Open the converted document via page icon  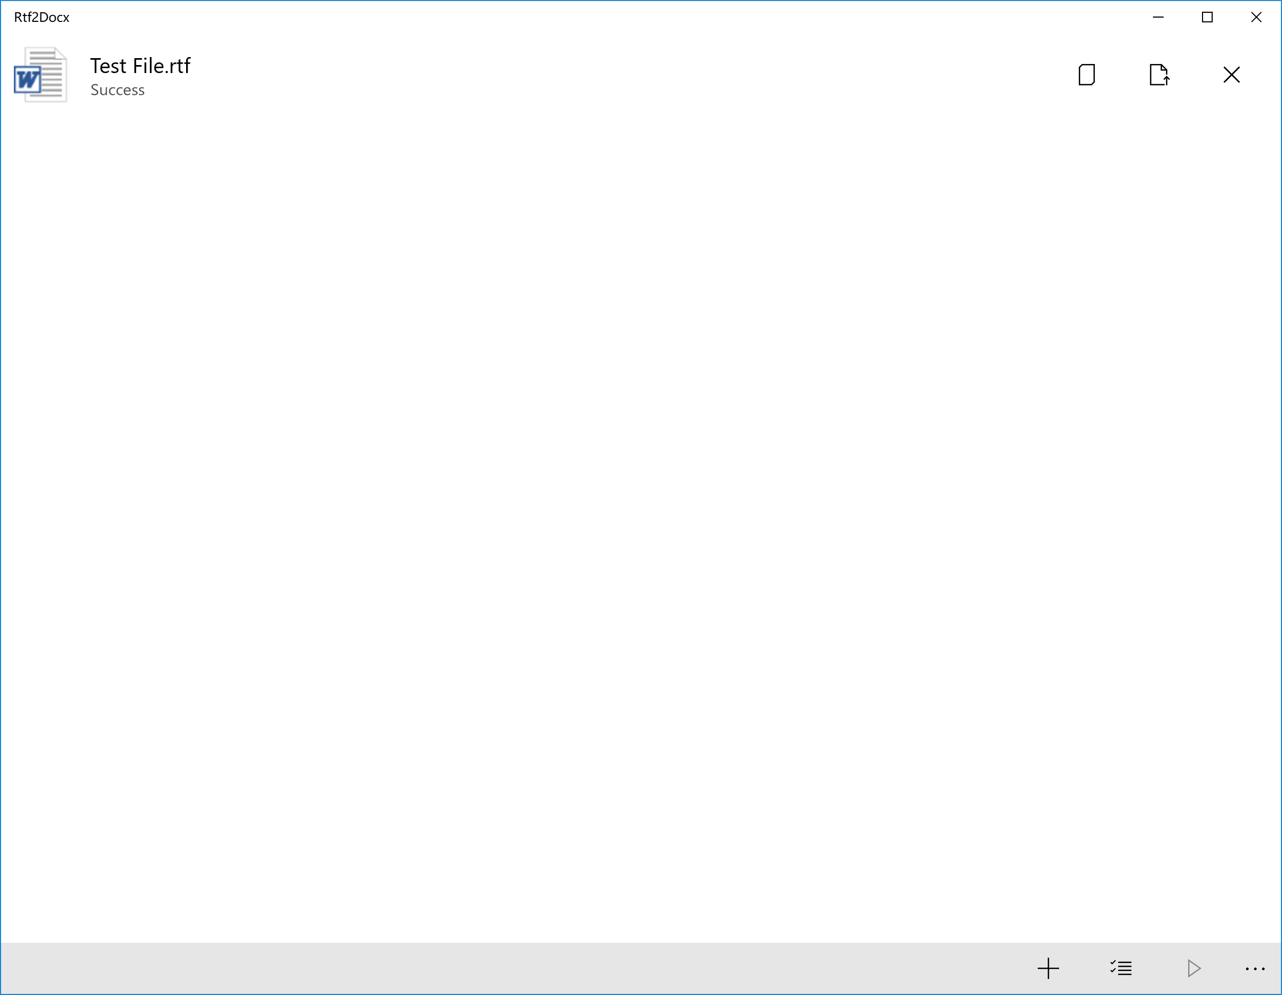[x=1086, y=75]
